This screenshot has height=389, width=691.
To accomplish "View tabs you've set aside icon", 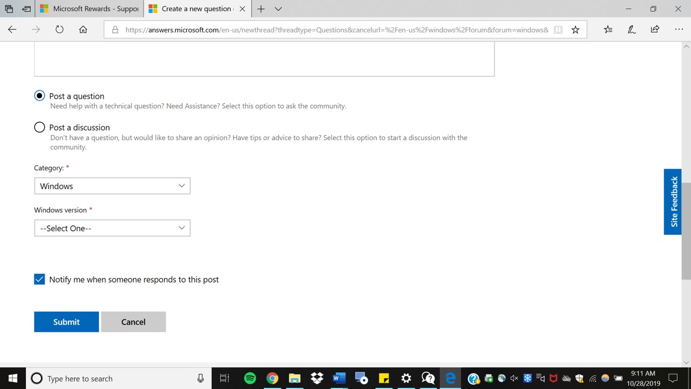I will pyautogui.click(x=9, y=9).
